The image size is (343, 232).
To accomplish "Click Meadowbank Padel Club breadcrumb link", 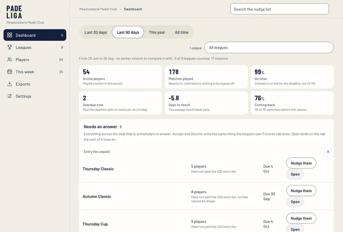I will pyautogui.click(x=98, y=9).
